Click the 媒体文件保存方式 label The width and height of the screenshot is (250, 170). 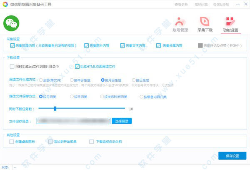[23, 96]
